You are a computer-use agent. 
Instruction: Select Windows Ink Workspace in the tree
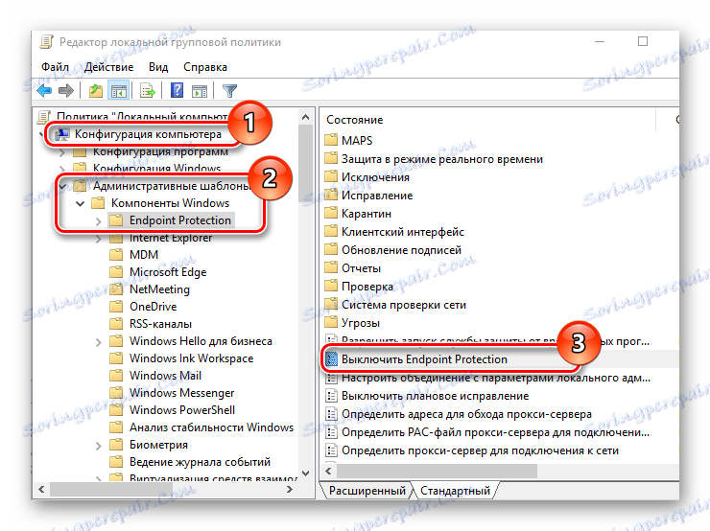(191, 358)
